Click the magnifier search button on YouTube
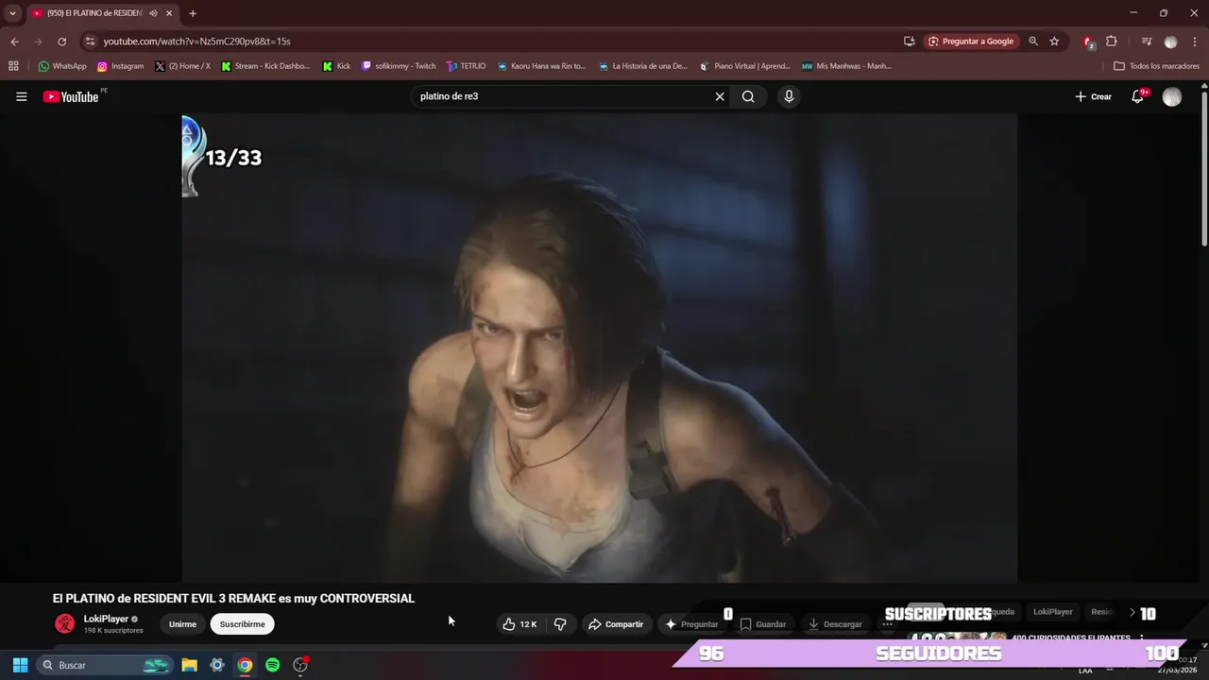1209x680 pixels. pos(748,96)
